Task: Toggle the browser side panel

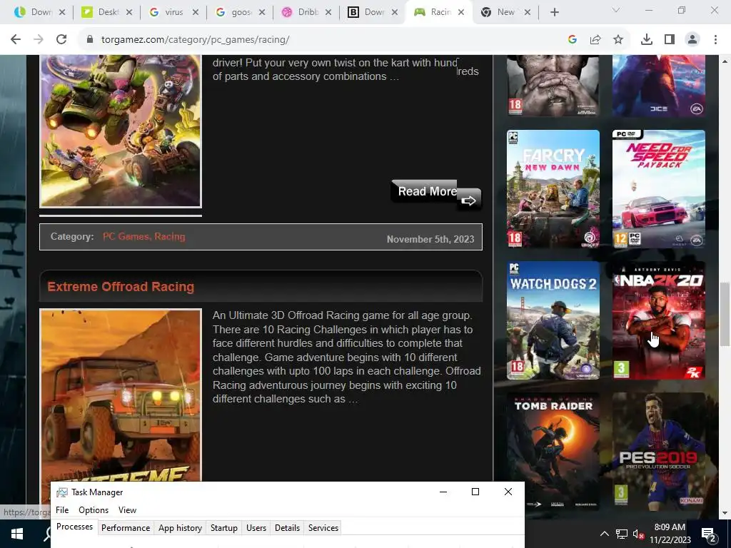Action: pyautogui.click(x=670, y=40)
